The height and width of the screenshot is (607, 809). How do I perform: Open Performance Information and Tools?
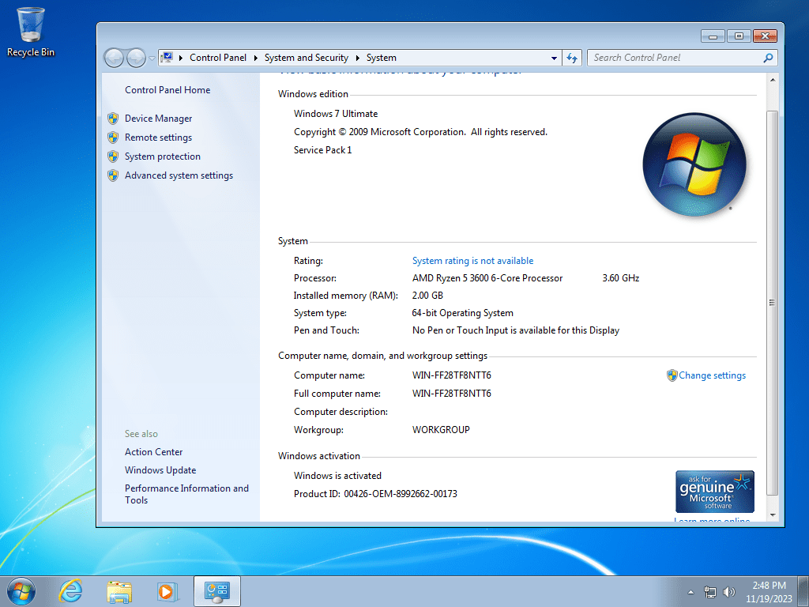click(x=186, y=494)
